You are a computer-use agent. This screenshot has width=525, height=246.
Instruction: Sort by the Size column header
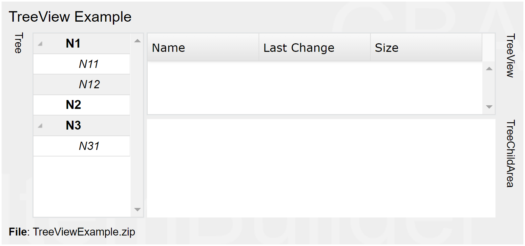click(x=387, y=48)
